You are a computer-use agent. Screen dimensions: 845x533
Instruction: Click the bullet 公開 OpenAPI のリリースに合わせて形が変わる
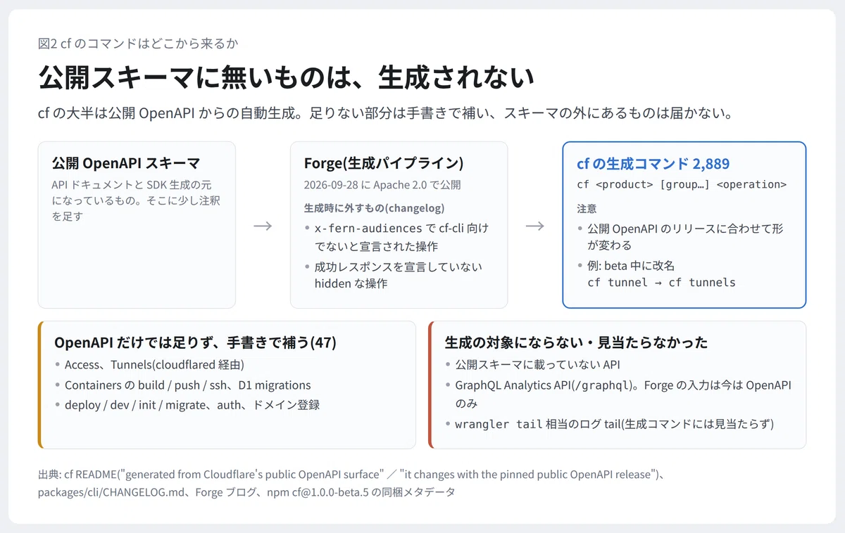click(680, 237)
